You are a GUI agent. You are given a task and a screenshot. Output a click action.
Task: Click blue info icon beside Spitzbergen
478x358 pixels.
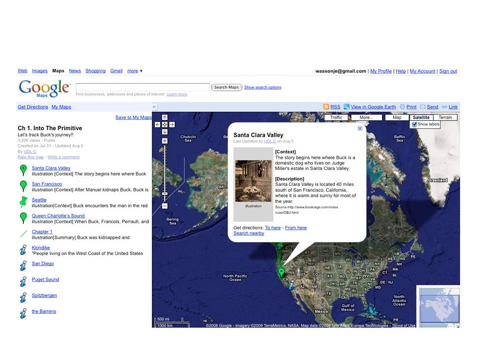23,297
